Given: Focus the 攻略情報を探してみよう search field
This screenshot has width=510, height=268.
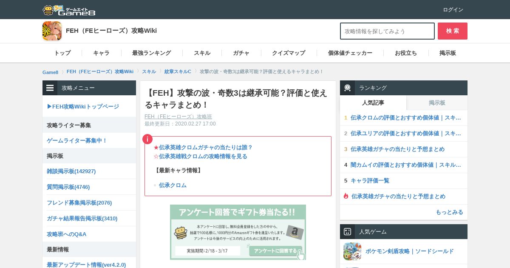Looking at the screenshot, I should [x=387, y=31].
